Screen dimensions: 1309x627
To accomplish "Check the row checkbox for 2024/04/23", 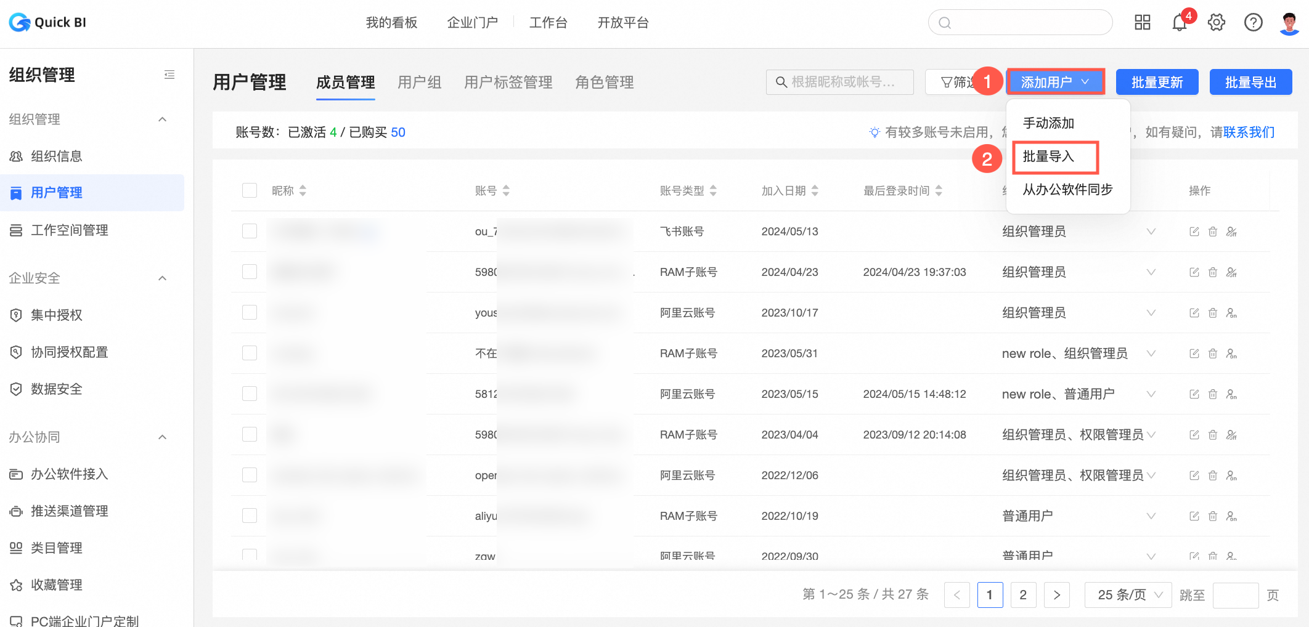I will pyautogui.click(x=250, y=272).
